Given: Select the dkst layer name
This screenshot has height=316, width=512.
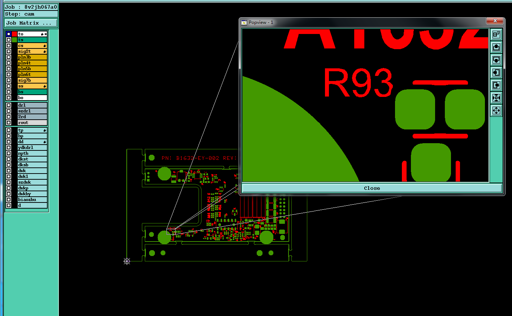Looking at the screenshot, I should click(x=32, y=159).
